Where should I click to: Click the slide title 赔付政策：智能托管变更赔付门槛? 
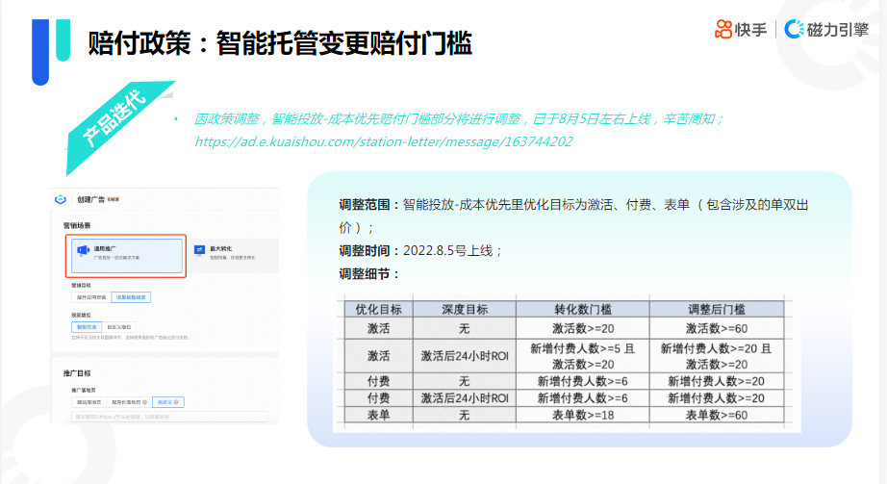point(280,43)
